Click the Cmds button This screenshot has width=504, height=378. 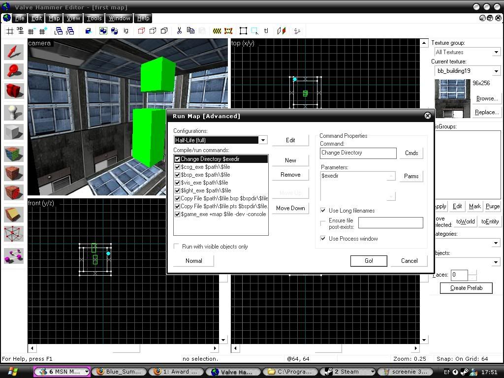click(x=411, y=153)
